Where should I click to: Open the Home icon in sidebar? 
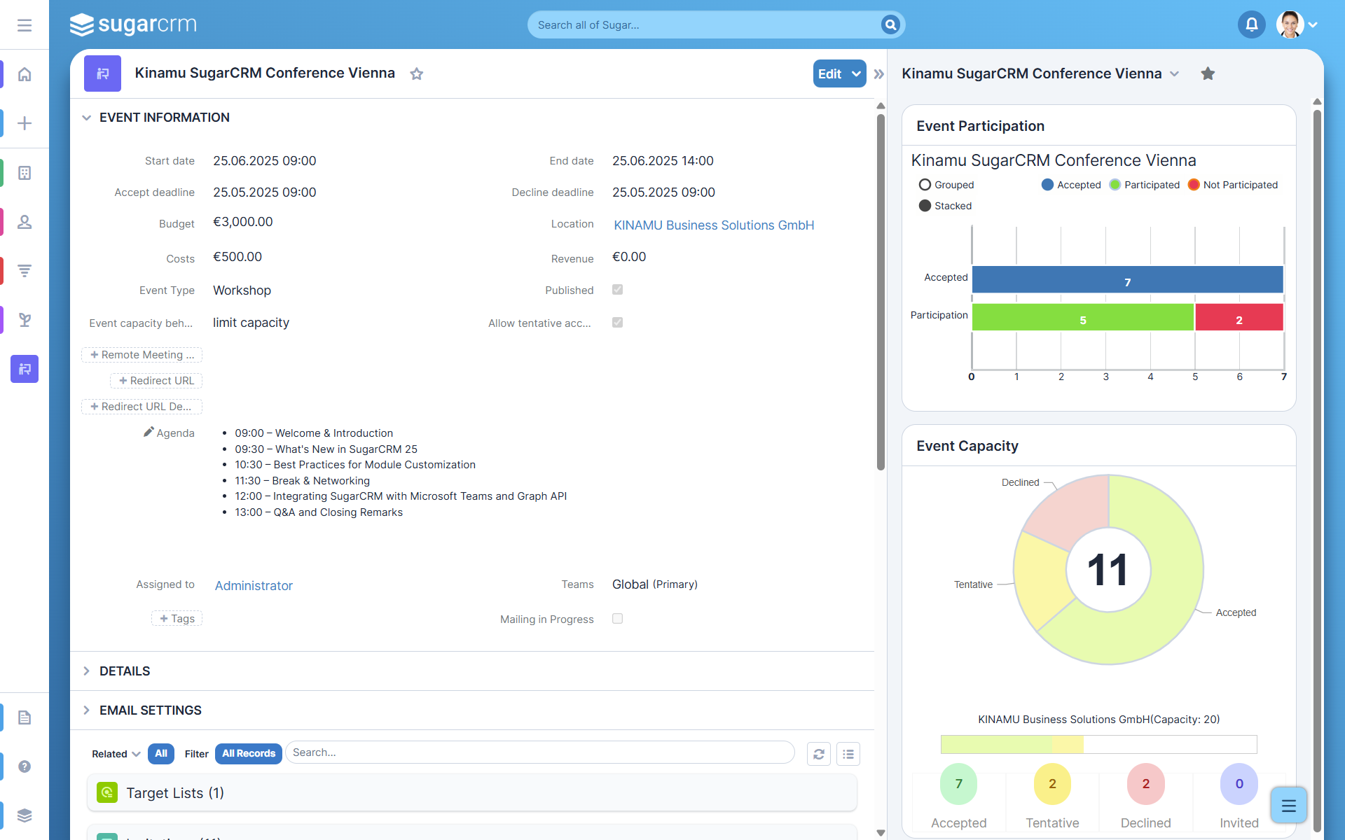click(x=25, y=74)
